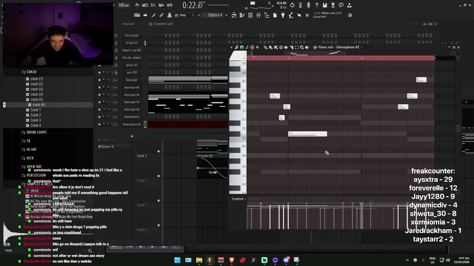The width and height of the screenshot is (474, 266).
Task: Toggle the Piano roll snap magnet
Action: click(241, 47)
